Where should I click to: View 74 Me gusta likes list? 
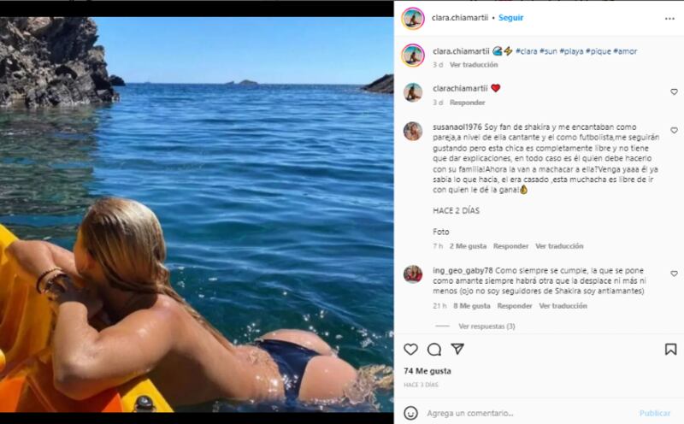pos(427,371)
